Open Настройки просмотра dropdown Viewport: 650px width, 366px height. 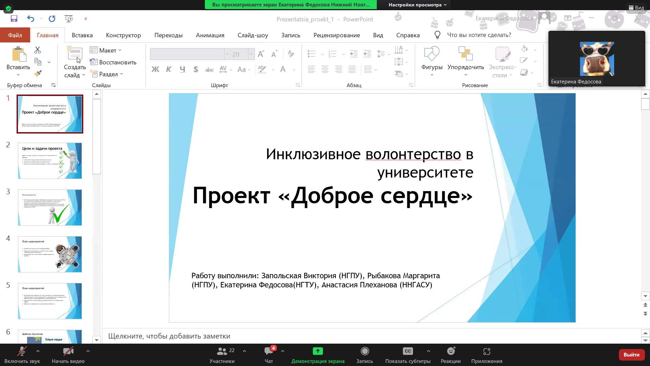pos(417,5)
